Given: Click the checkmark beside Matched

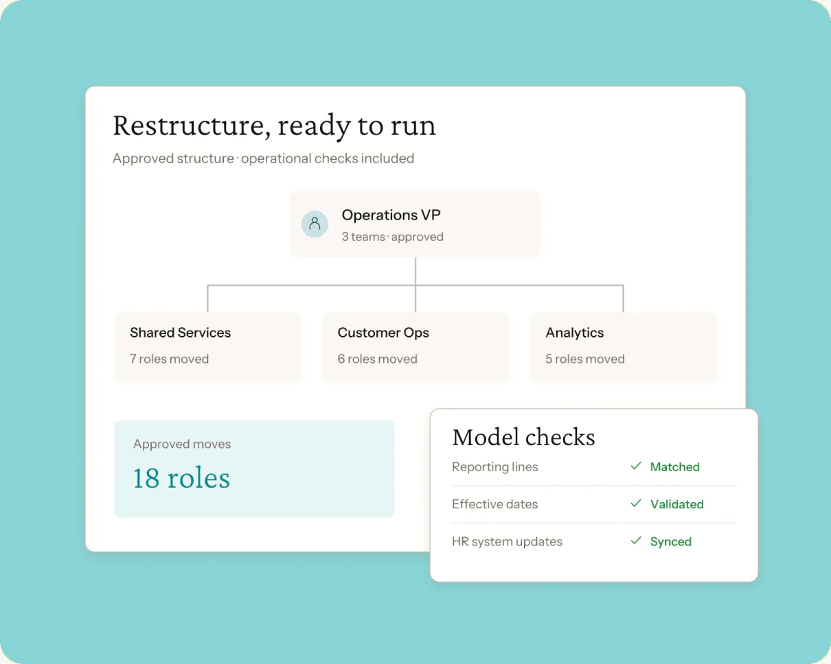Looking at the screenshot, I should (x=636, y=466).
